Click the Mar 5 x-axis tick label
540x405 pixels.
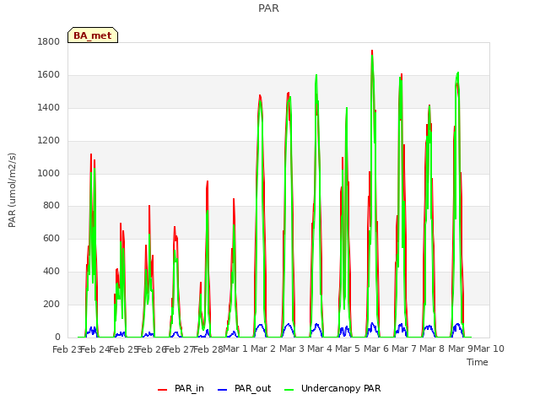[348, 348]
